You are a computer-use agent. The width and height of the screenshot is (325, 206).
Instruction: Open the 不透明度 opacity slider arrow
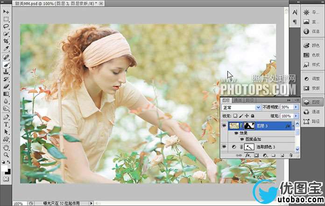(x=296, y=107)
